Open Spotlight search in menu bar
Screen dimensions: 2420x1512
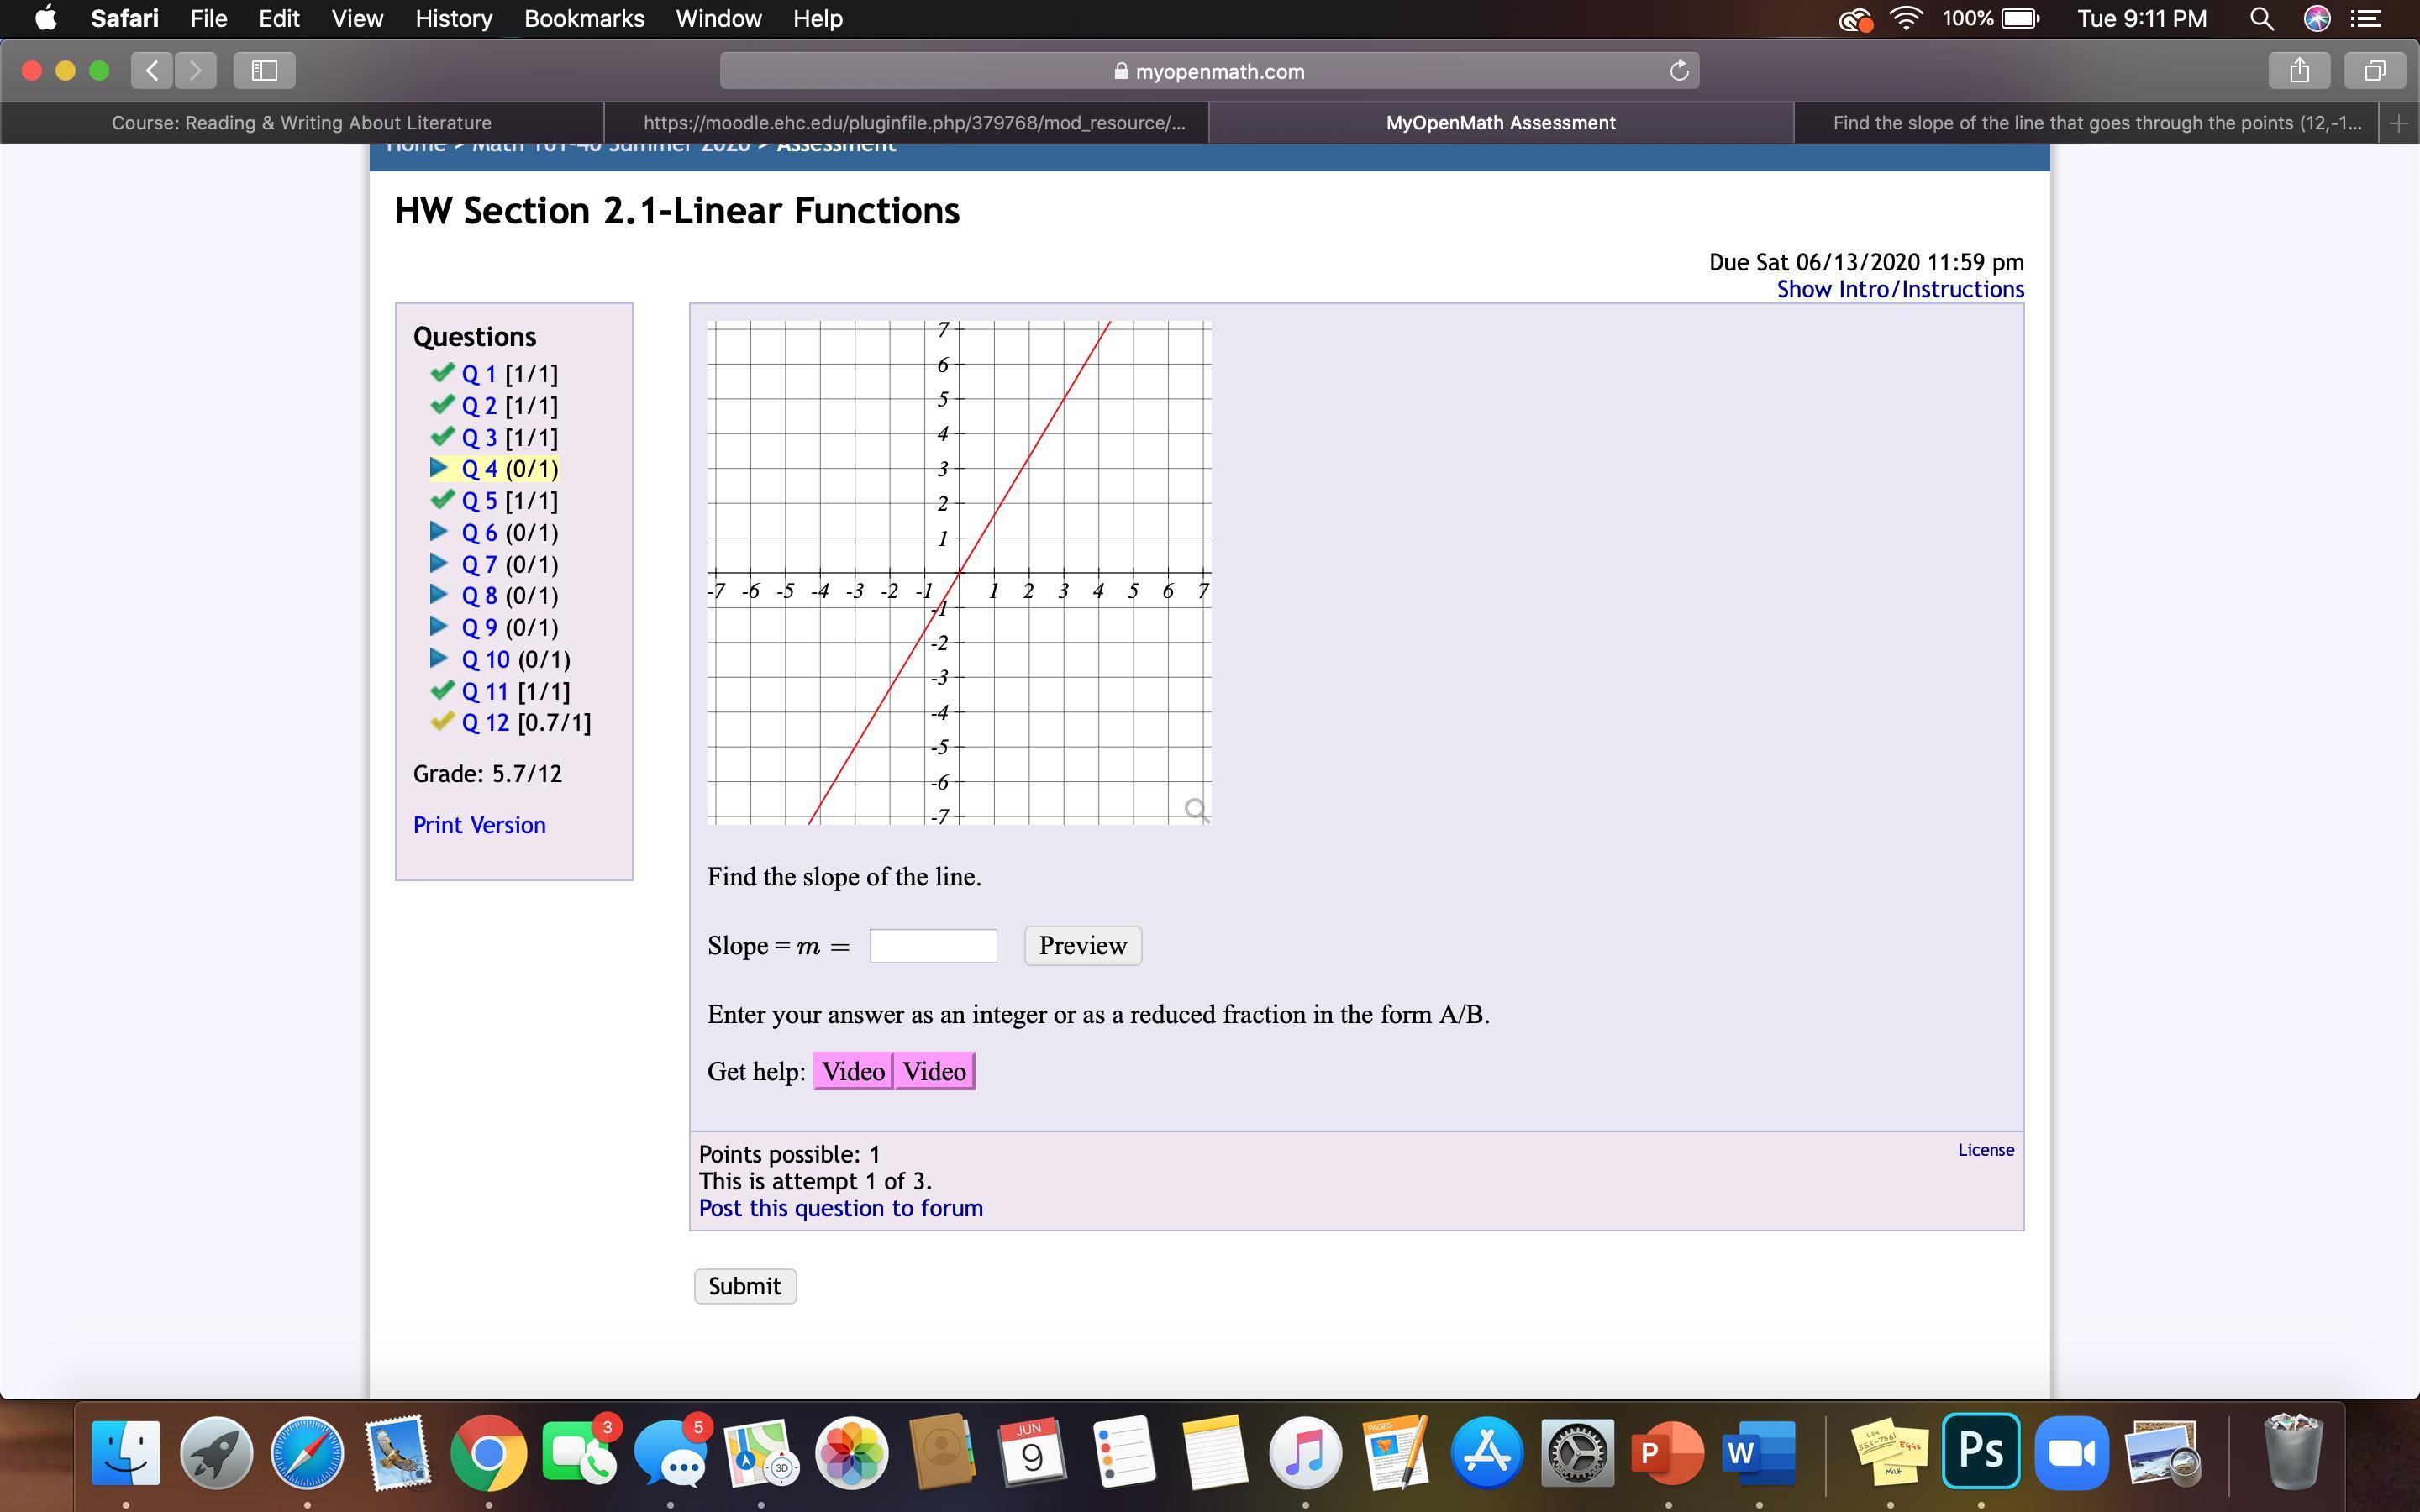(2261, 19)
